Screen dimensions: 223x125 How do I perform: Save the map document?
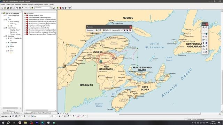pos(8,8)
